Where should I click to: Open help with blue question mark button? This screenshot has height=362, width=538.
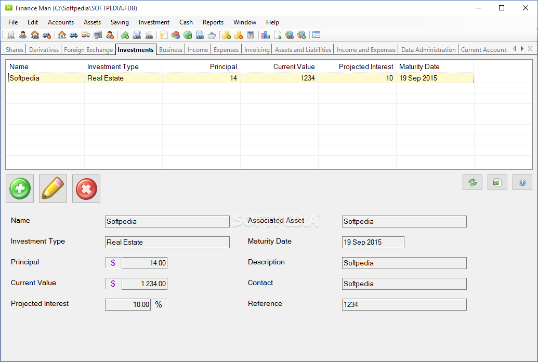click(x=522, y=182)
